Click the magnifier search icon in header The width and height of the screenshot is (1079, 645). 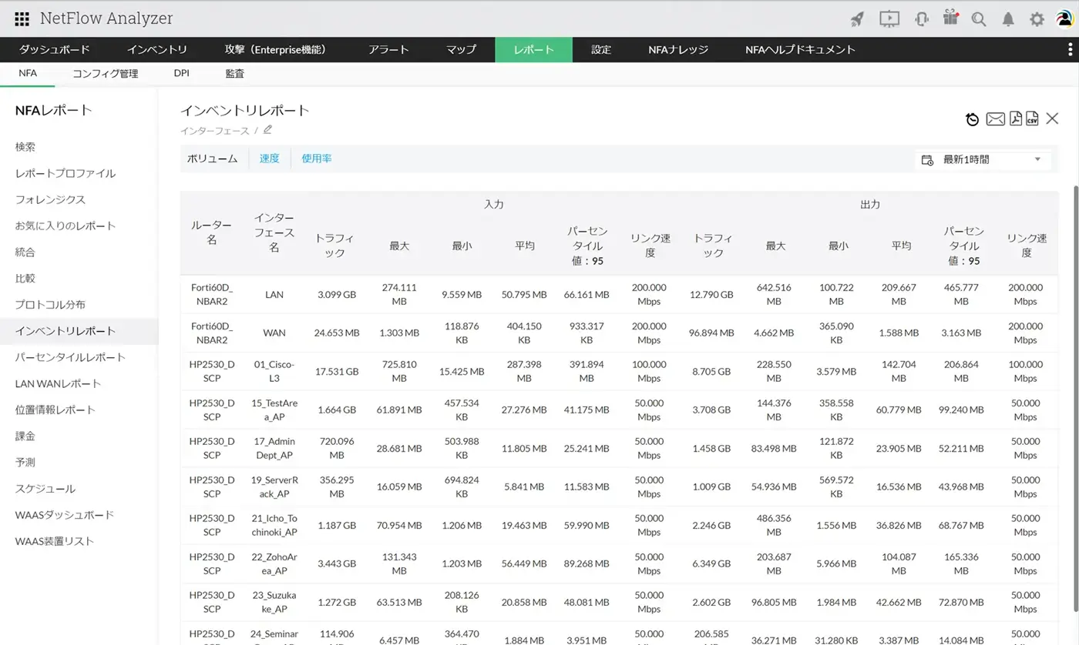point(979,19)
